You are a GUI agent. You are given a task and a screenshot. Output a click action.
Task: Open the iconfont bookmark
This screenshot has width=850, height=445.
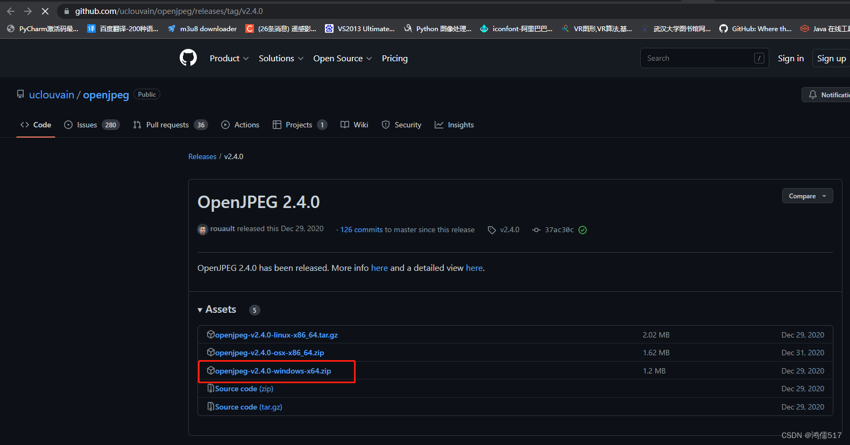(516, 29)
